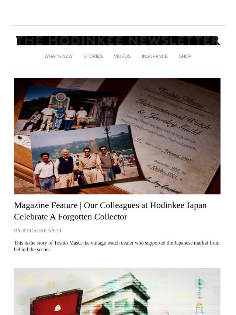236x315 pixels.
Task: Select the Insurance navigation link
Action: (x=155, y=56)
